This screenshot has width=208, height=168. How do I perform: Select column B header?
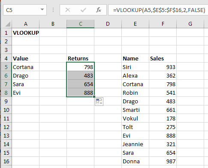[53, 24]
